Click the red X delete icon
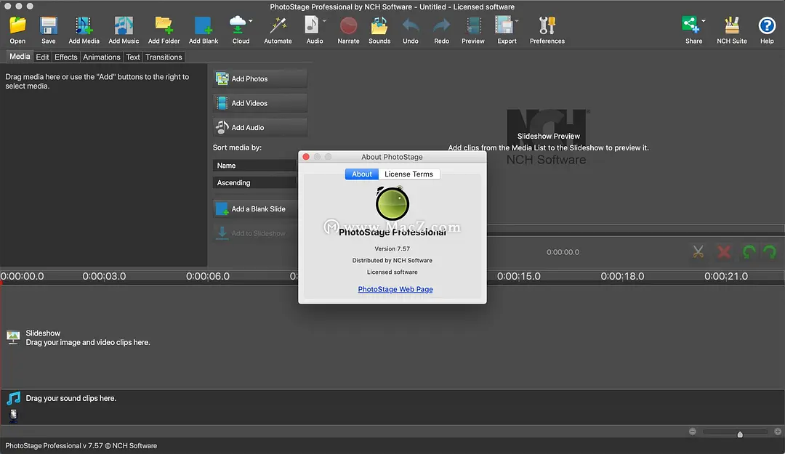The height and width of the screenshot is (454, 785). point(724,252)
